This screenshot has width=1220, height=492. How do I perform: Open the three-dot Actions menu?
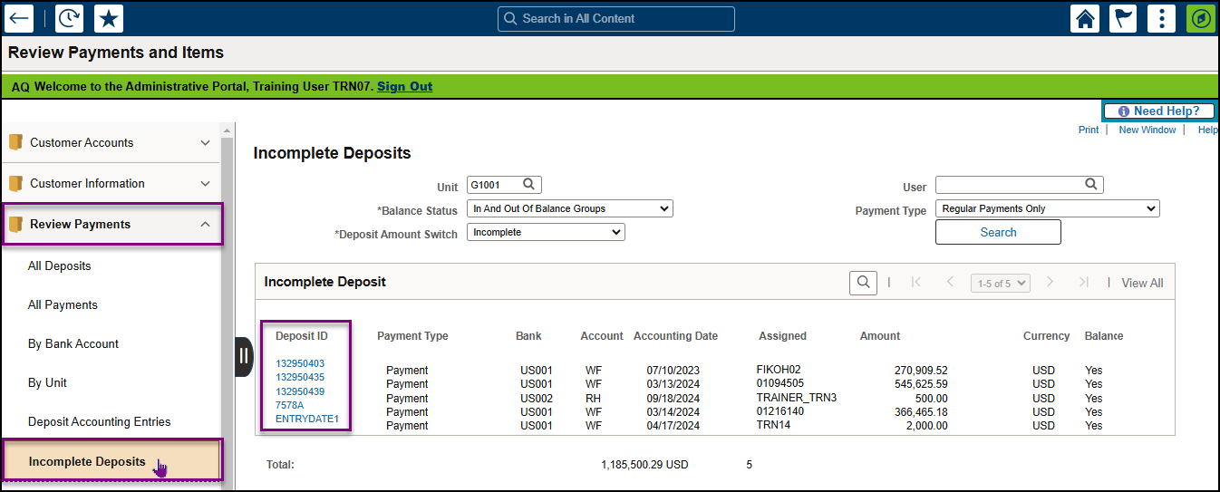click(1162, 18)
